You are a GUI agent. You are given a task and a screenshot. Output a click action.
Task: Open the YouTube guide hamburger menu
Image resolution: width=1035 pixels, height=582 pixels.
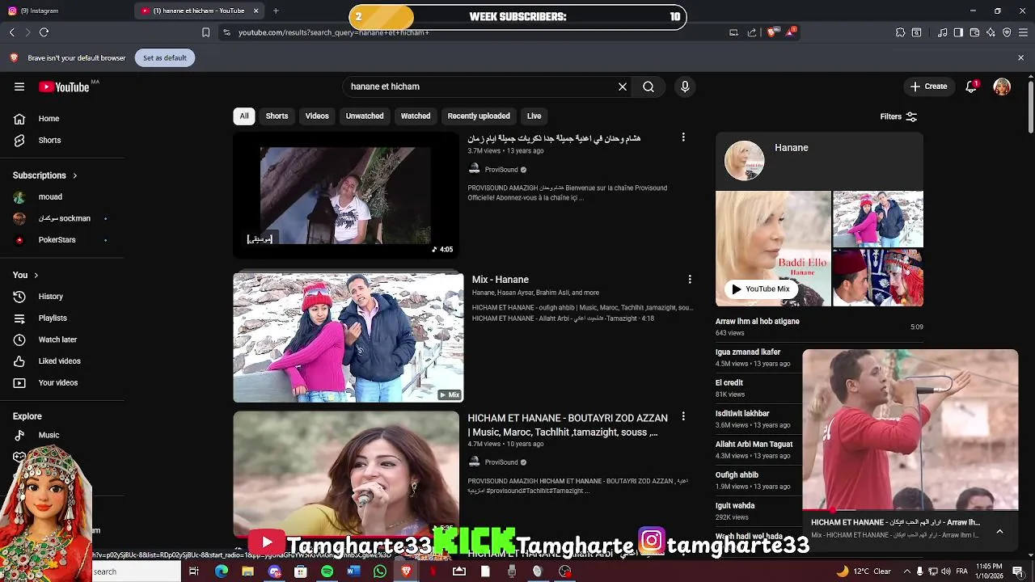(x=19, y=86)
